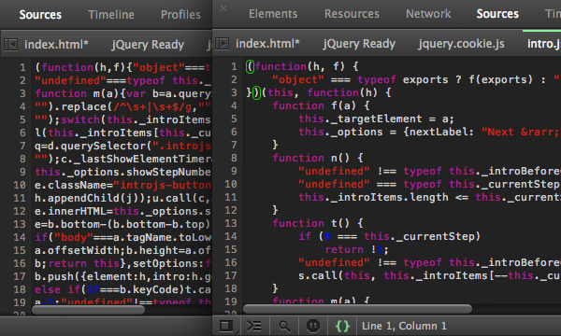Click line number 8 in the right gutter
561x336 pixels.
pos(234,158)
